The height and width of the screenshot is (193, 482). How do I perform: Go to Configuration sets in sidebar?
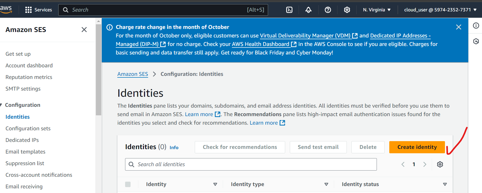coord(28,128)
